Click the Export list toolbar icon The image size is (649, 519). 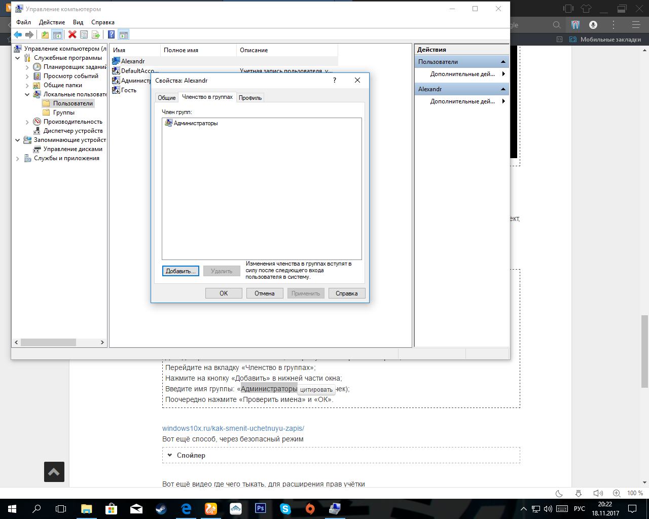coord(95,35)
